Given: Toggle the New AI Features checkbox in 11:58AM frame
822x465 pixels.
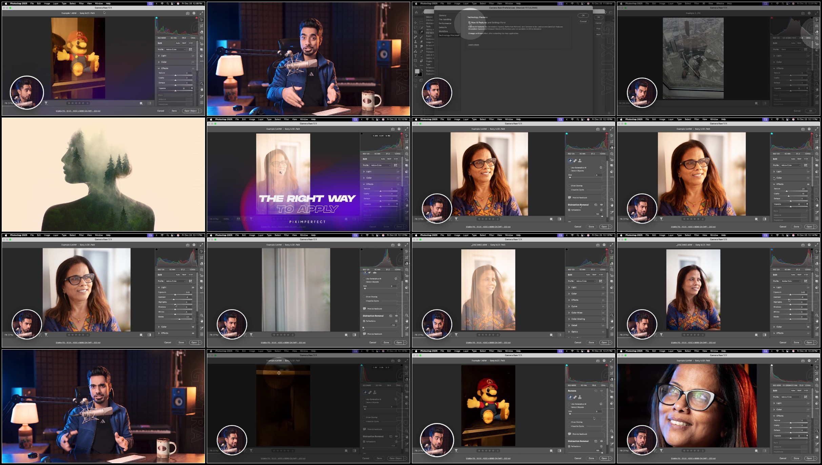Looking at the screenshot, I should [469, 23].
